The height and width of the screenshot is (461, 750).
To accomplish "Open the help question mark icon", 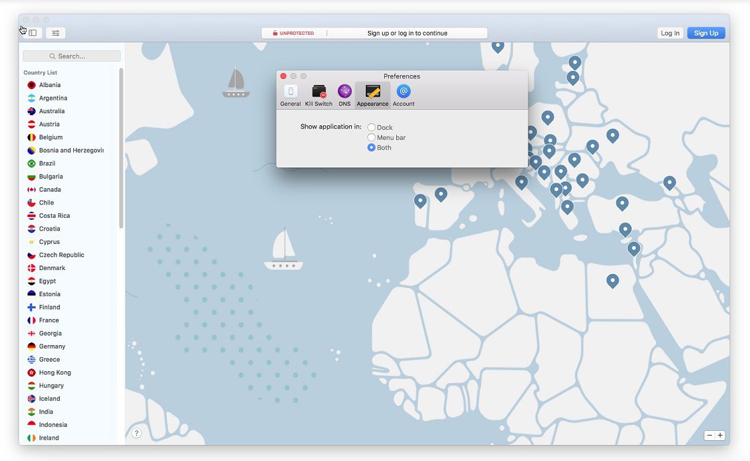I will (x=136, y=433).
